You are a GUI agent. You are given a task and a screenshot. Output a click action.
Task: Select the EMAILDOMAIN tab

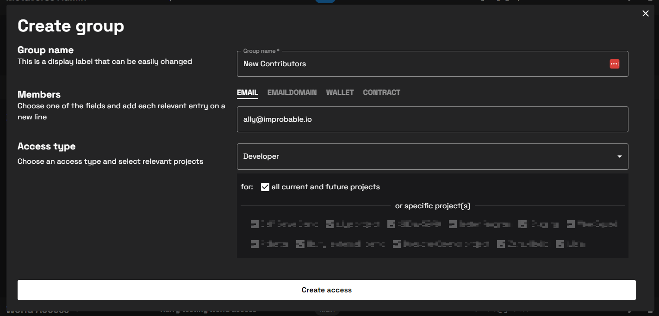click(292, 93)
